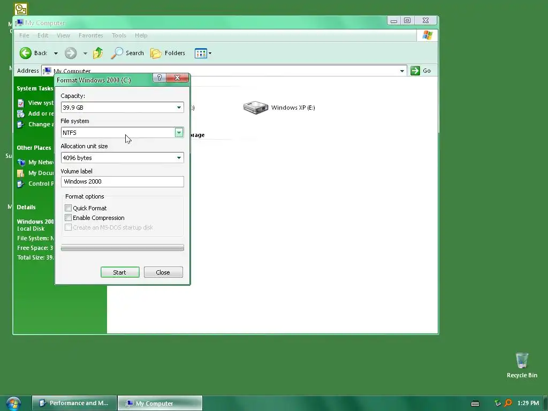Open the Views icon button
Screen dimensions: 548x411
click(x=201, y=54)
